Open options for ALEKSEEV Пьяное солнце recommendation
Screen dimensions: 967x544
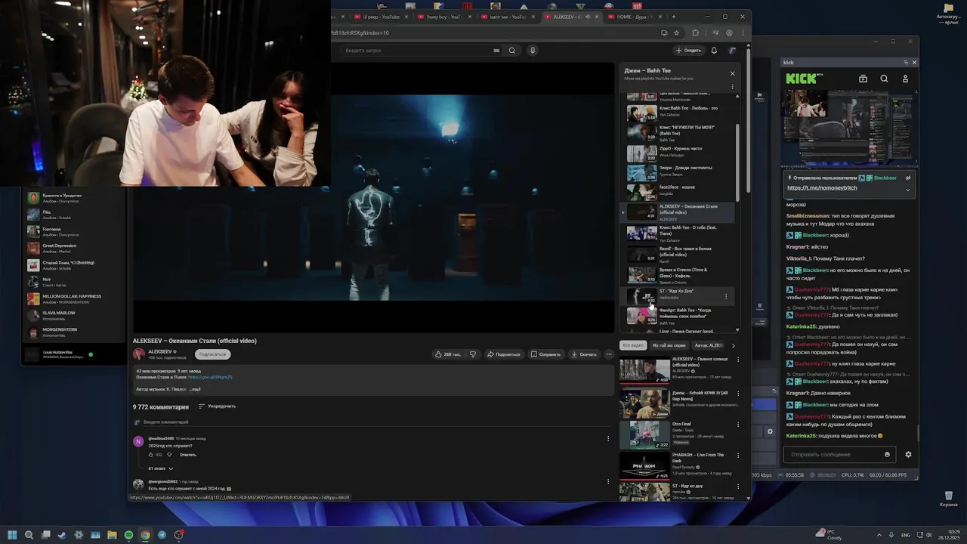point(738,360)
